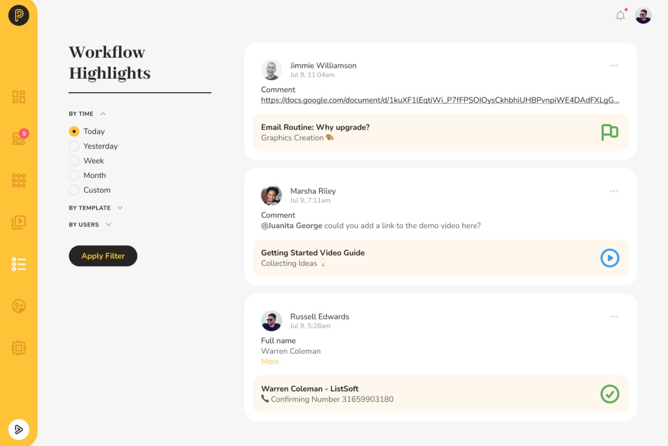Select the Week time filter

tap(74, 161)
